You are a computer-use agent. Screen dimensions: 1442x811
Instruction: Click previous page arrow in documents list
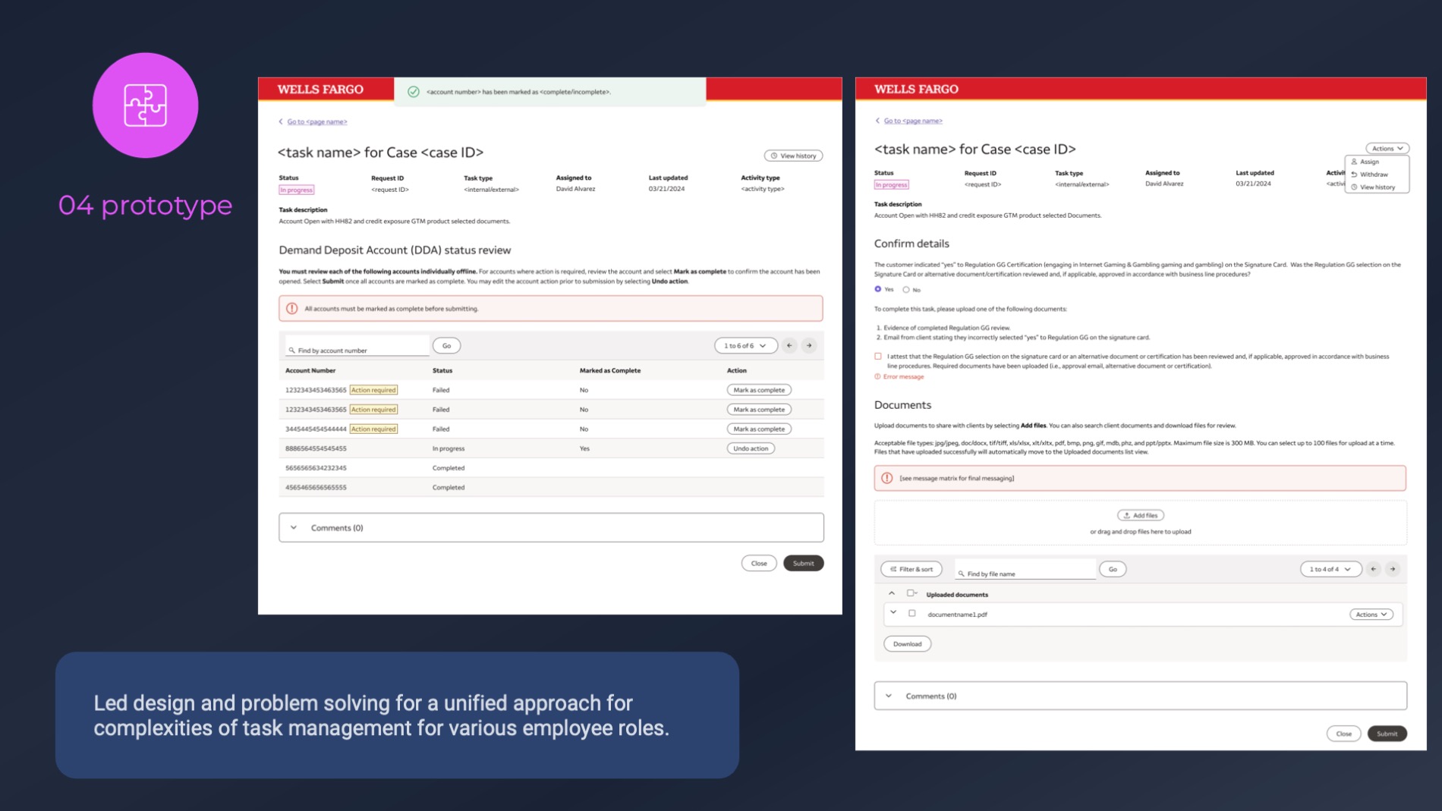pyautogui.click(x=1373, y=569)
